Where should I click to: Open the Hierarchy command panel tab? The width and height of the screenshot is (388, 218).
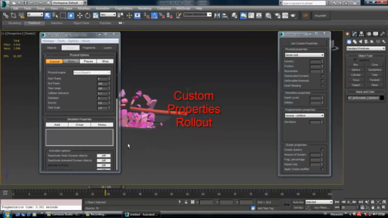coord(361,34)
